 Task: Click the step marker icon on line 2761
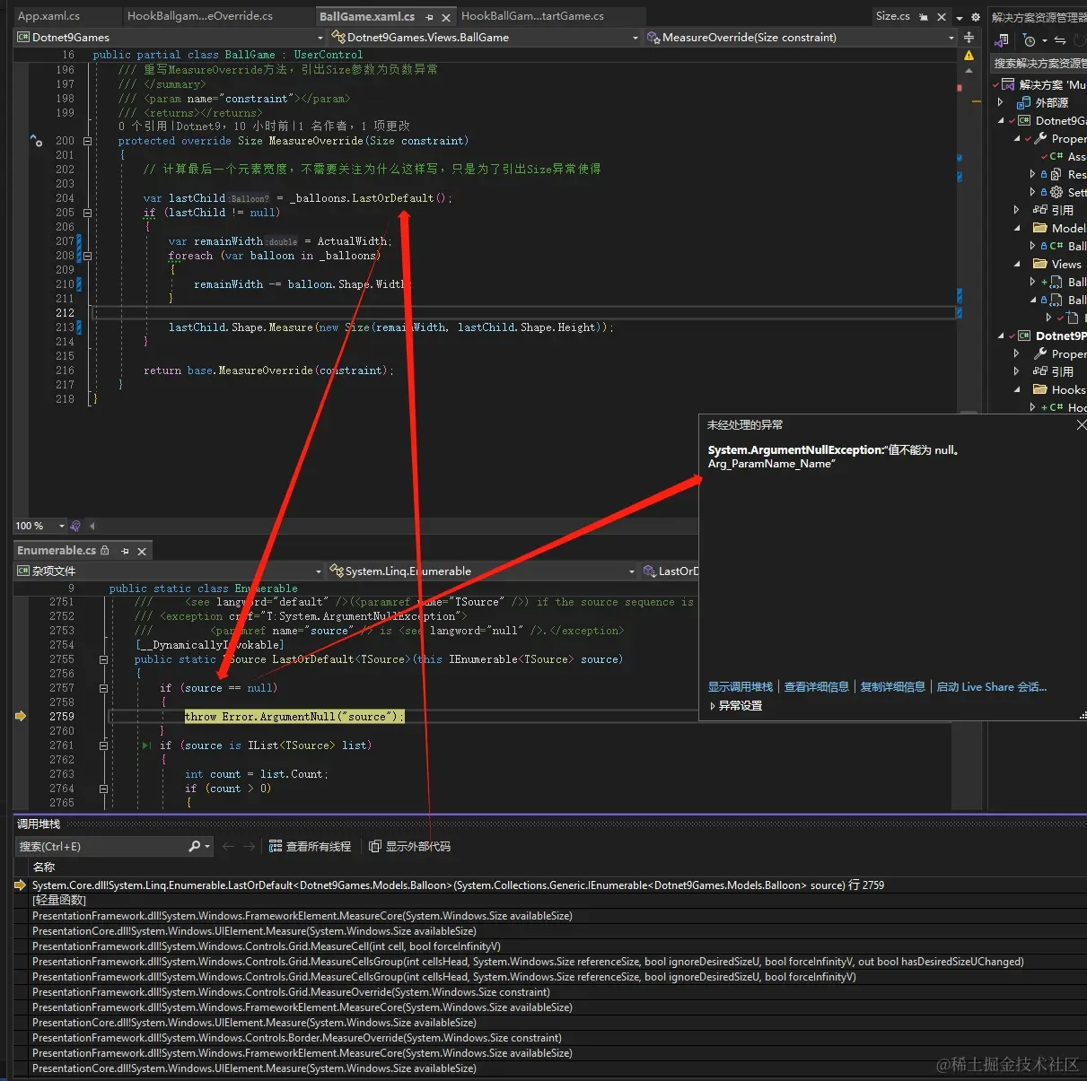coord(146,745)
